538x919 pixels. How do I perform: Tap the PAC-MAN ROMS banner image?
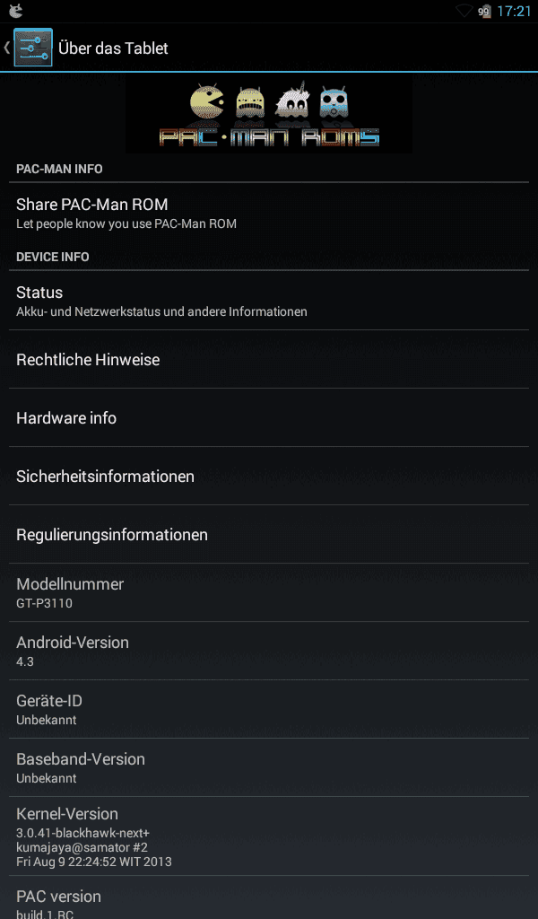click(x=269, y=114)
